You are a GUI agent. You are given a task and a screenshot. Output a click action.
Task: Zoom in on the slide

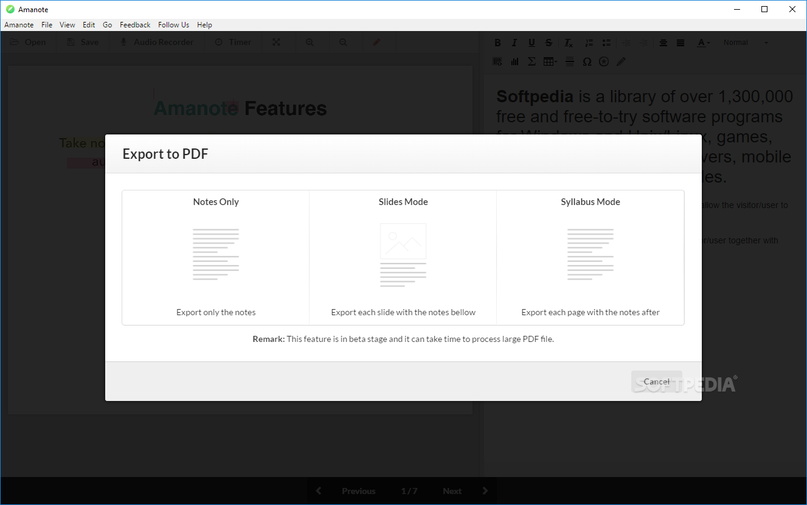[x=310, y=42]
